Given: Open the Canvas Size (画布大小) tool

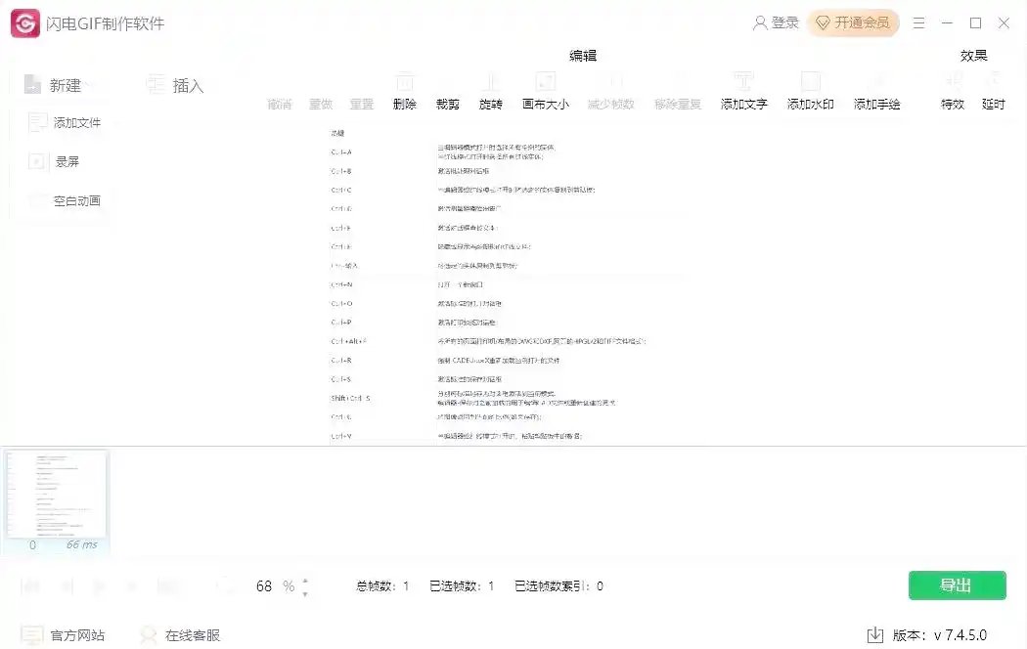Looking at the screenshot, I should tap(545, 92).
